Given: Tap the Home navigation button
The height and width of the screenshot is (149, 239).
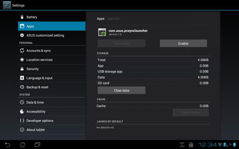Looking at the screenshot, I should pyautogui.click(x=22, y=145).
